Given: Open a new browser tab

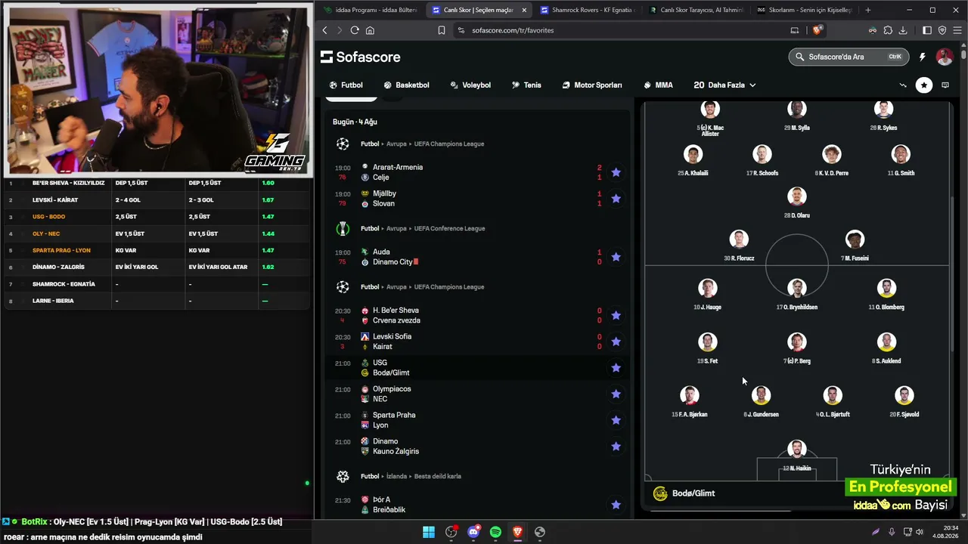Looking at the screenshot, I should pyautogui.click(x=867, y=10).
